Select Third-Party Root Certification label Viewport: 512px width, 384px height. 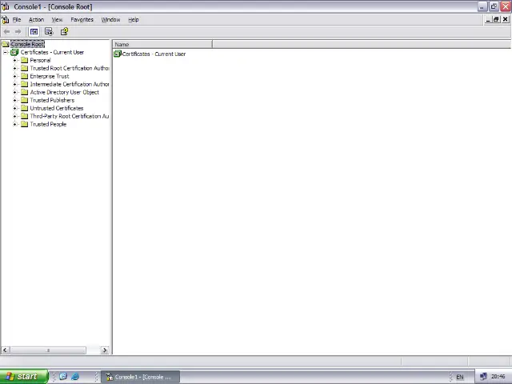[x=70, y=116]
